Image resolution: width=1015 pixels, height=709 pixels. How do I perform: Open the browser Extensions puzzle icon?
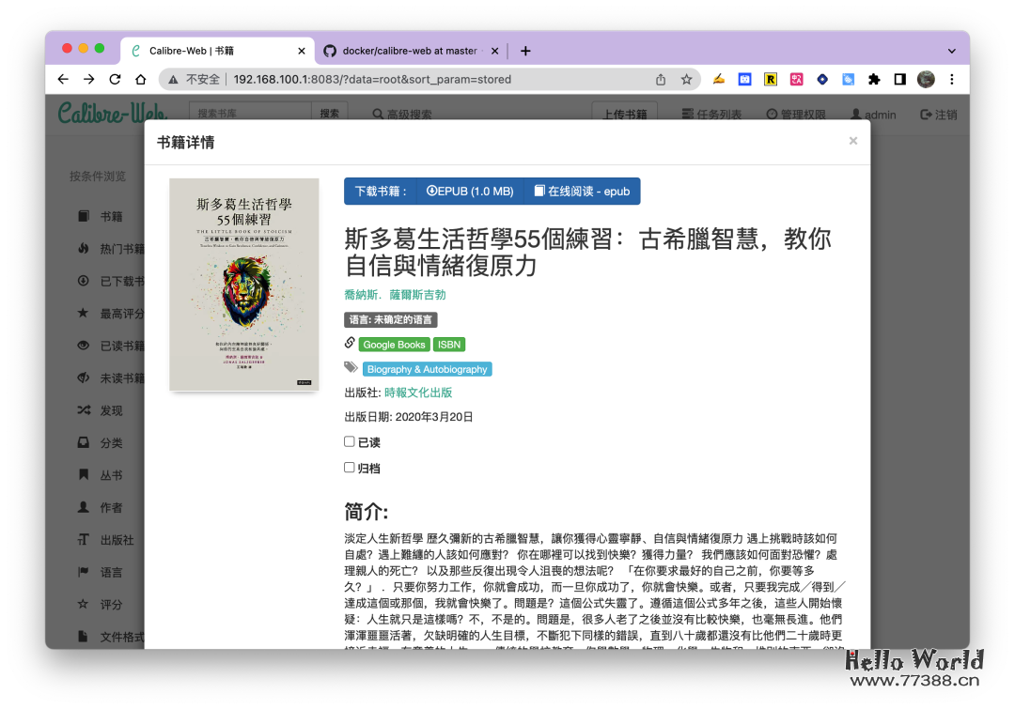click(874, 79)
